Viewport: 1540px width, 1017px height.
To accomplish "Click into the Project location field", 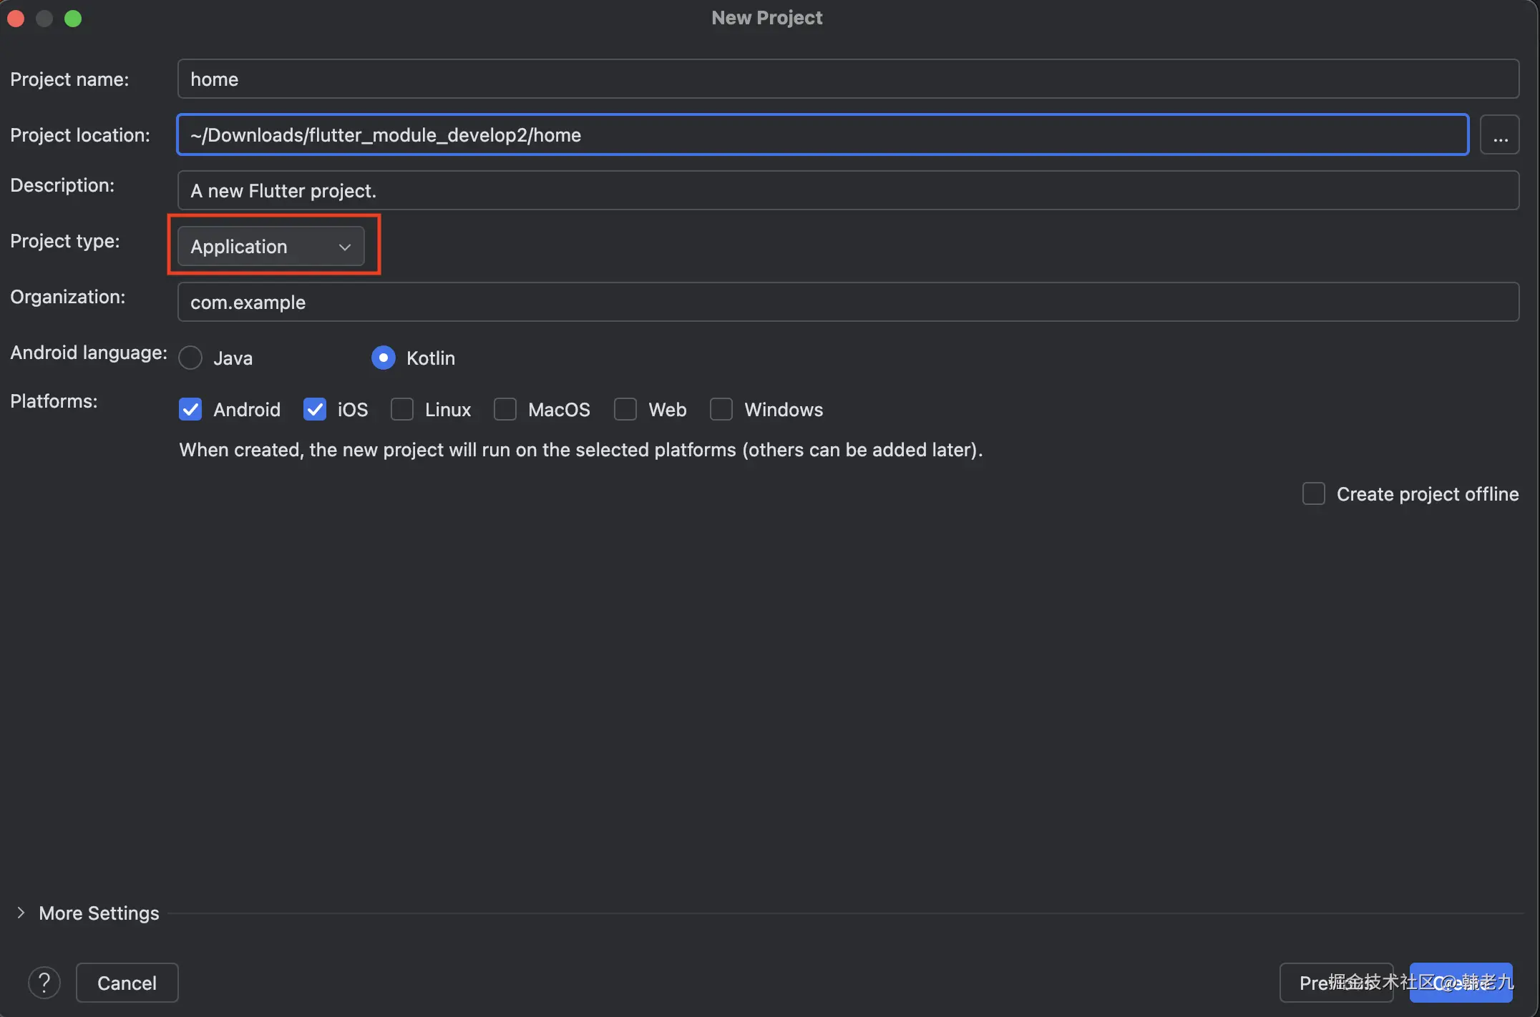I will (822, 135).
